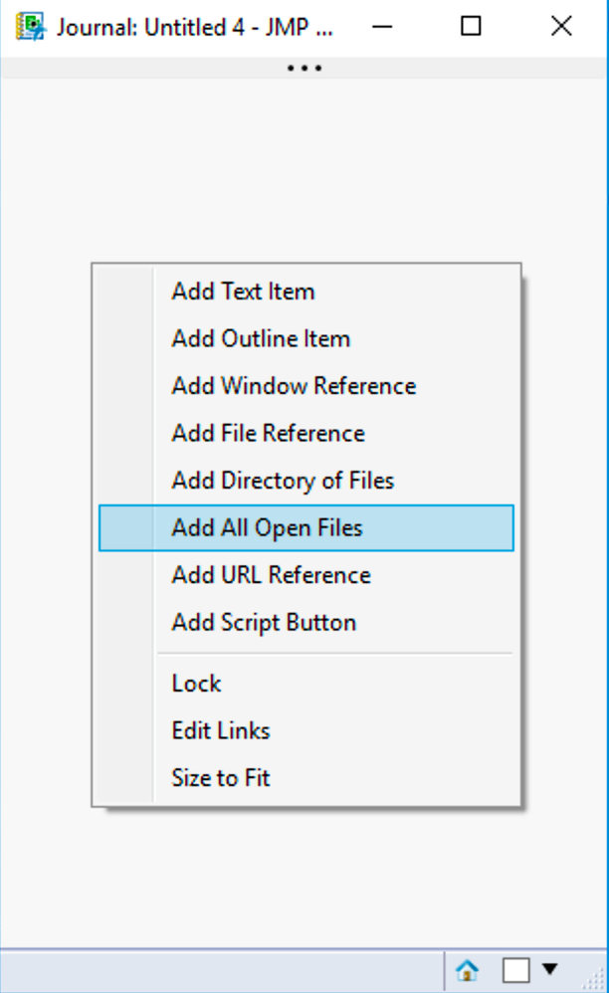Image resolution: width=609 pixels, height=993 pixels.
Task: Toggle the empty square box in status bar
Action: pos(515,969)
